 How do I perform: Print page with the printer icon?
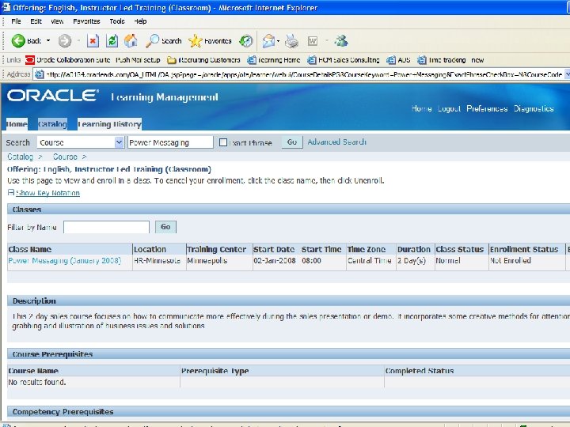pyautogui.click(x=291, y=40)
